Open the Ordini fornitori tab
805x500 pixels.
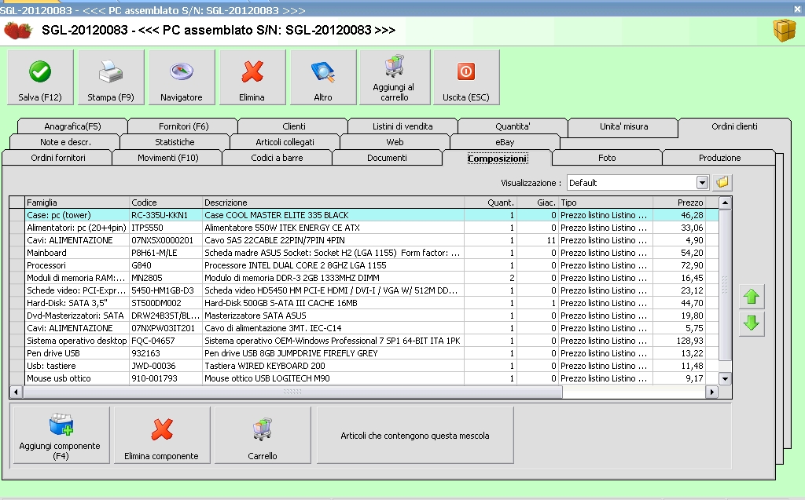(x=58, y=158)
